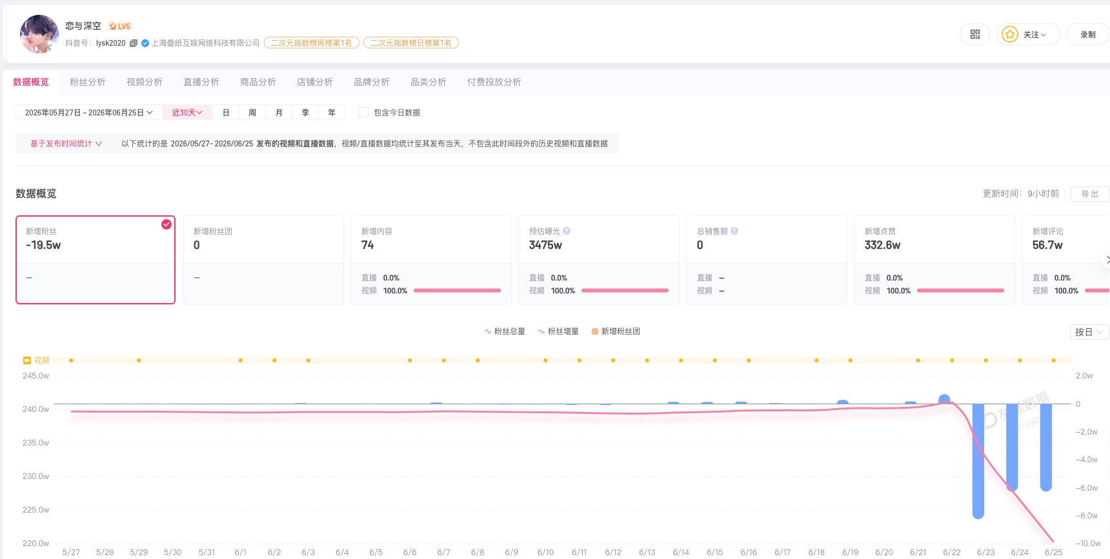Click the blue bar for 6/25
The image size is (1110, 559).
point(1046,447)
